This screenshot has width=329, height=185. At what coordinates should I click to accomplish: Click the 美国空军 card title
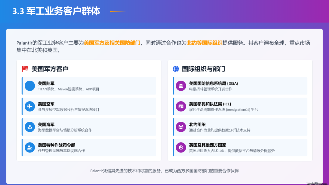click(x=46, y=104)
